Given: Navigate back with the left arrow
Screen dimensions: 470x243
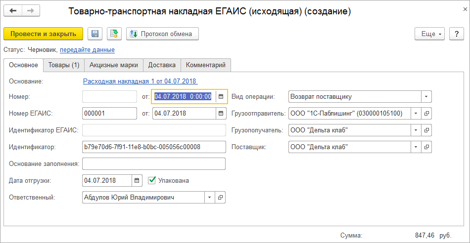Looking at the screenshot, I should click(13, 11).
